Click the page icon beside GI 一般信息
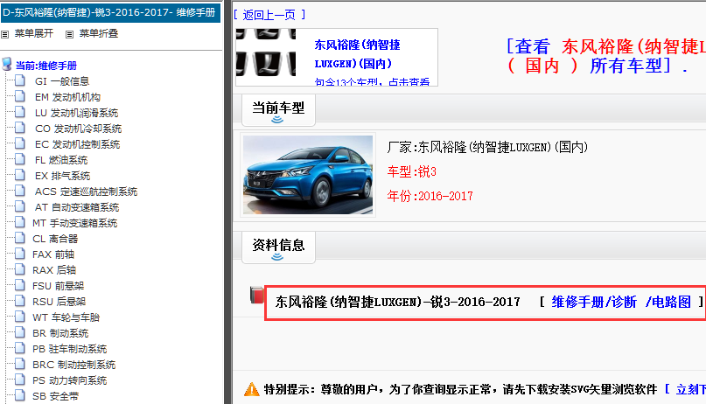This screenshot has width=706, height=404. click(20, 81)
